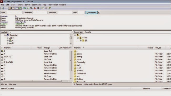Select the Desktop remote folder

coord(122,79)
